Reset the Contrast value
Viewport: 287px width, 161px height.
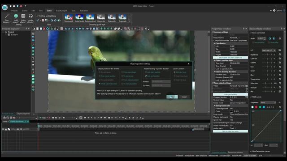tap(280, 59)
